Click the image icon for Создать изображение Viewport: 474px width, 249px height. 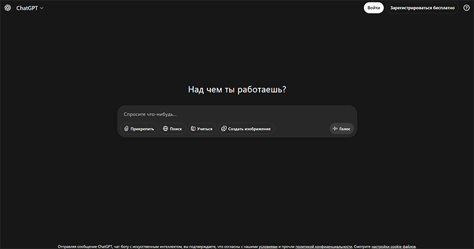coord(223,129)
